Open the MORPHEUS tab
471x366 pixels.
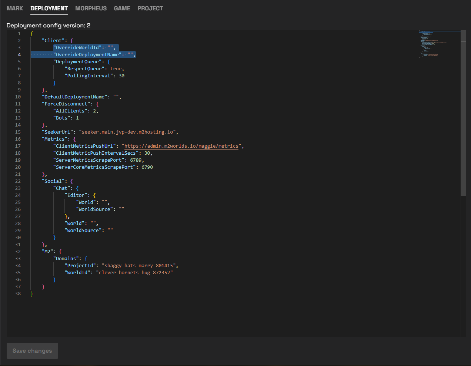[91, 8]
